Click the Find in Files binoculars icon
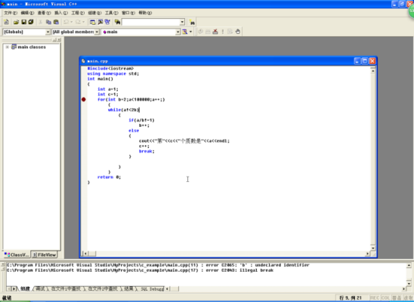The width and height of the screenshot is (414, 302). coord(117,22)
